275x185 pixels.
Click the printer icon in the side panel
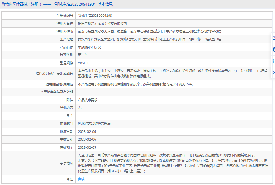pos(274,61)
